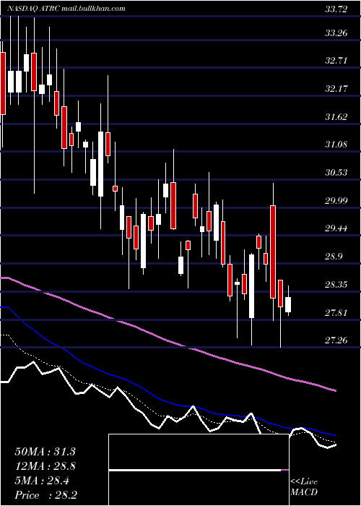361x506 pixels.
Task: Click the 29.99 price axis label
Action: pos(336,200)
